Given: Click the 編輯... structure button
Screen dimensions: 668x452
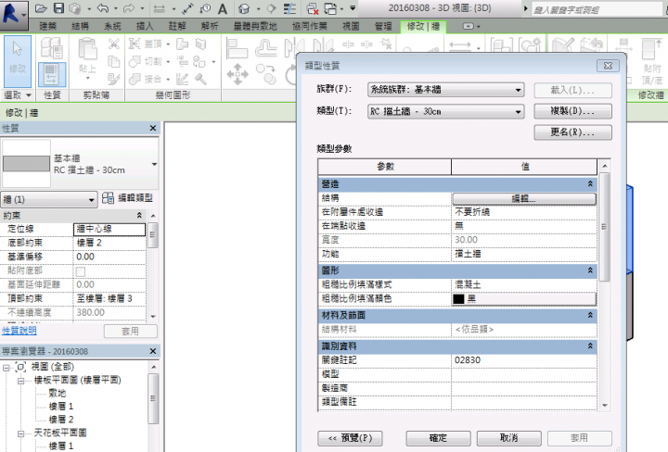Looking at the screenshot, I should (523, 198).
